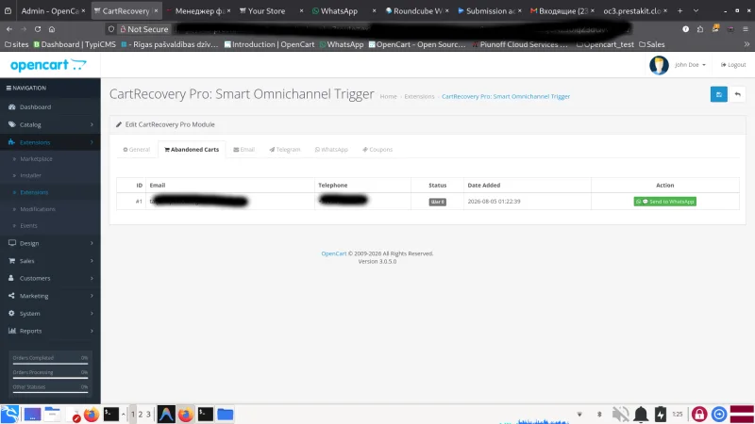This screenshot has height=424, width=755.
Task: Click the browser forward arrow
Action: [23, 29]
